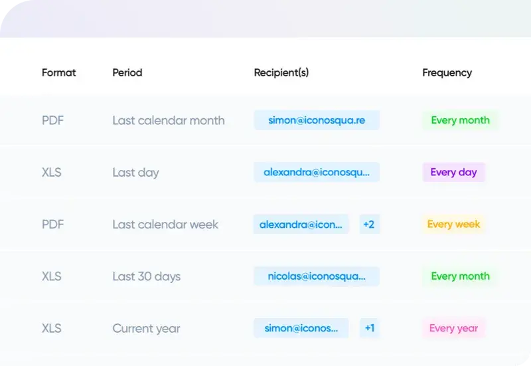The width and height of the screenshot is (531, 366).
Task: Expand the +1 additional recipients badge
Action: pyautogui.click(x=369, y=328)
